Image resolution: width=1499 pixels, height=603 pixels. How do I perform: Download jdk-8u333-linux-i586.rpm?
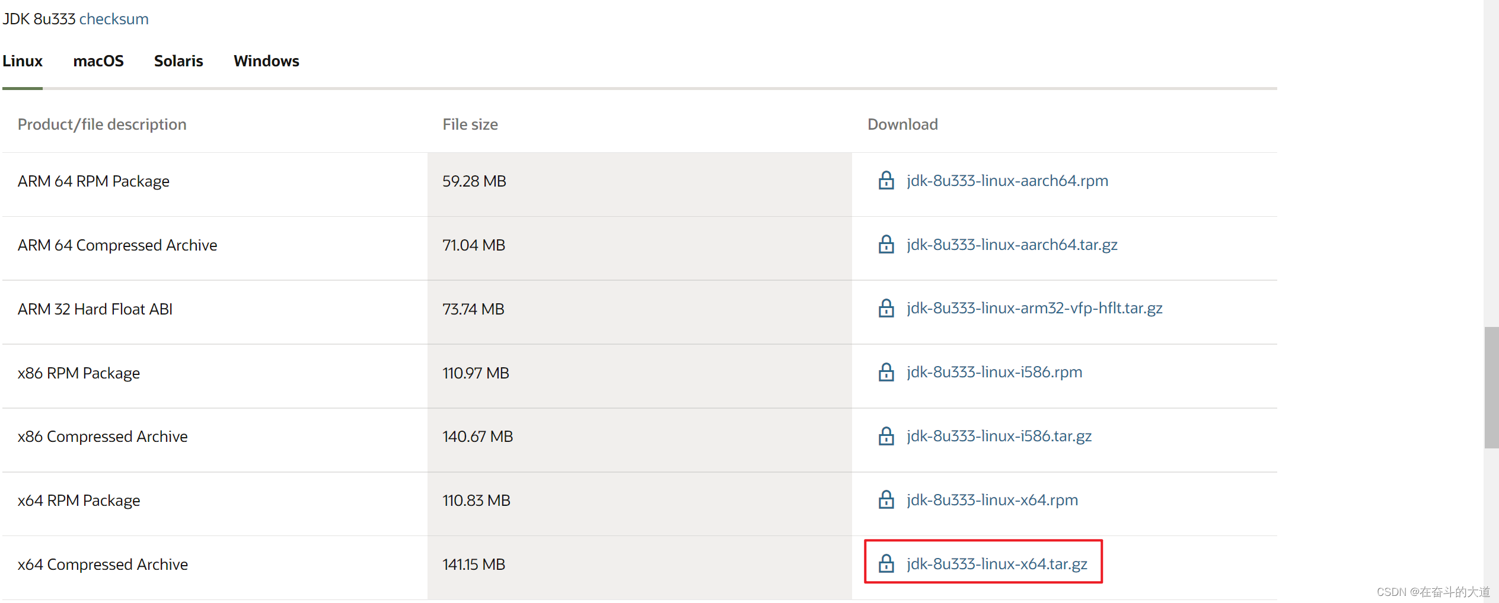(x=994, y=373)
